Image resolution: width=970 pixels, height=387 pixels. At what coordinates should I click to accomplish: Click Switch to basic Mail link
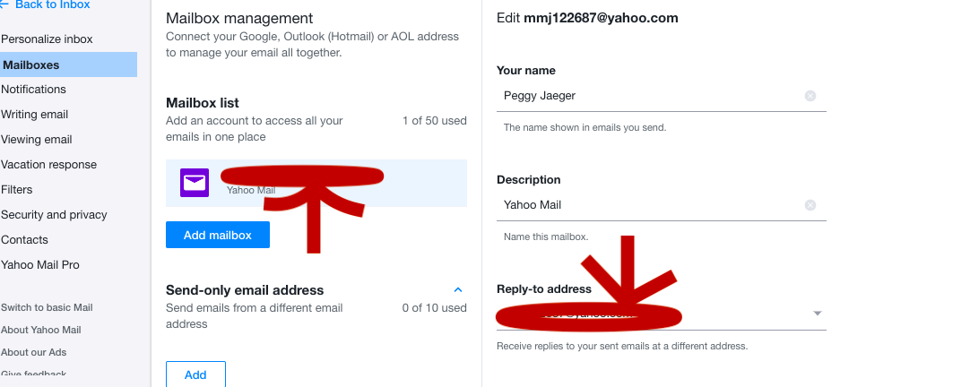(x=47, y=307)
